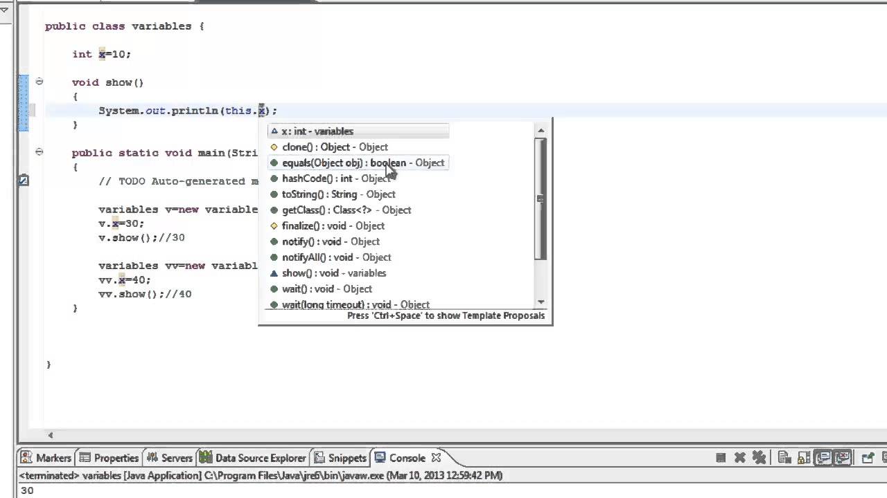Open the Markers tab
The height and width of the screenshot is (498, 887).
click(x=46, y=458)
